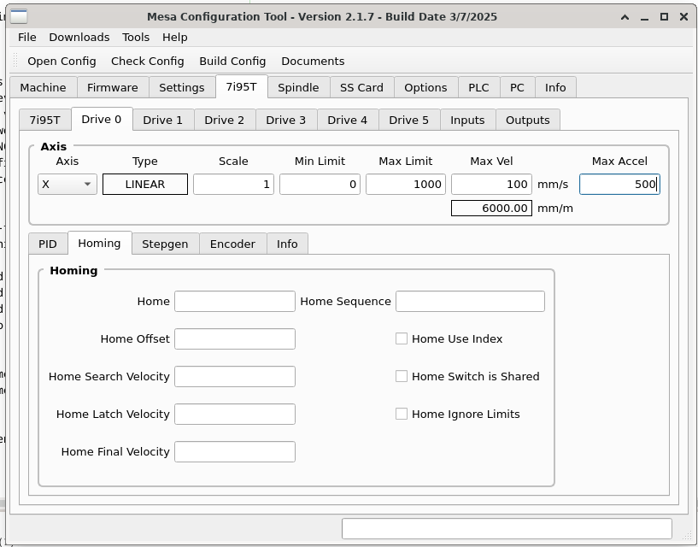Viewport: 698px width, 547px height.
Task: Click the Home Search Velocity input field
Action: tap(235, 376)
